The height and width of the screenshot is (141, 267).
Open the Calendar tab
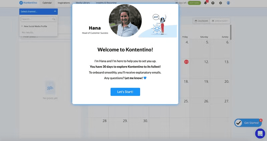point(47,3)
